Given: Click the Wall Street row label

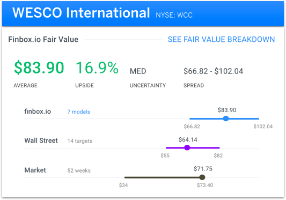Looking at the screenshot, I should coord(41,140).
